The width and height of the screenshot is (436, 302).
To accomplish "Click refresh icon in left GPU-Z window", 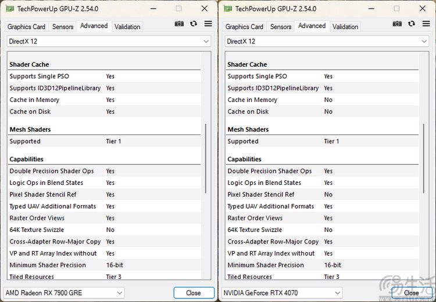I will [x=194, y=24].
